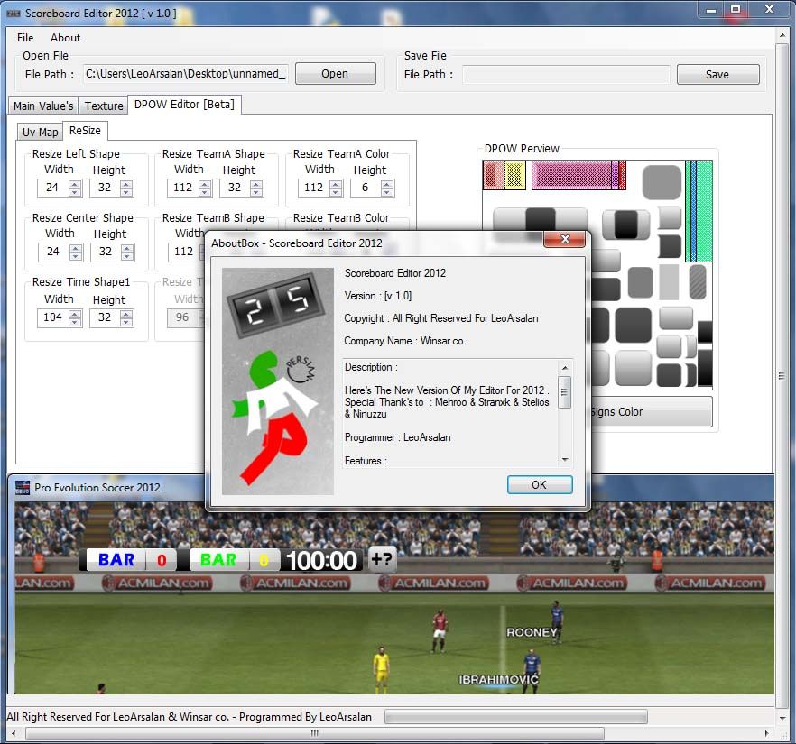Increase Resize Left Shape Width value
796x744 pixels.
coord(75,184)
